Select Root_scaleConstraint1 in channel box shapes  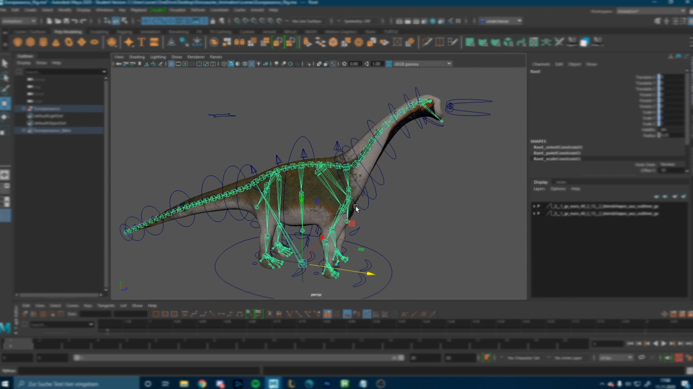click(x=557, y=159)
